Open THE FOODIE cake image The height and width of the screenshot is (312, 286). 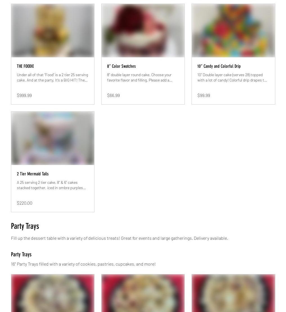(53, 30)
